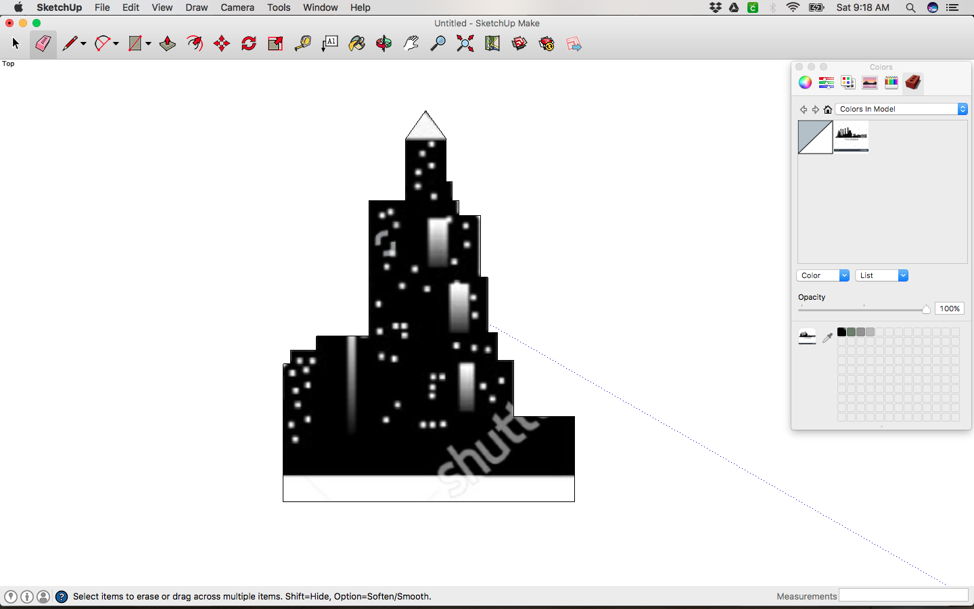Viewport: 974px width, 609px height.
Task: Select the Paint Bucket tool
Action: click(x=357, y=44)
